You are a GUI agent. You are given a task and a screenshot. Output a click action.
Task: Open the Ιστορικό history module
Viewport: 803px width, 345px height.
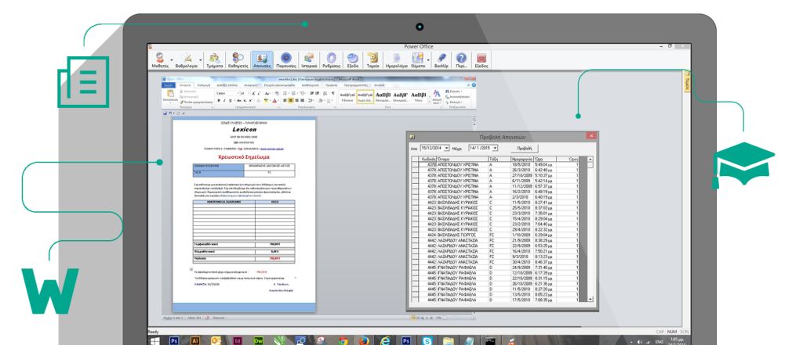[x=309, y=59]
